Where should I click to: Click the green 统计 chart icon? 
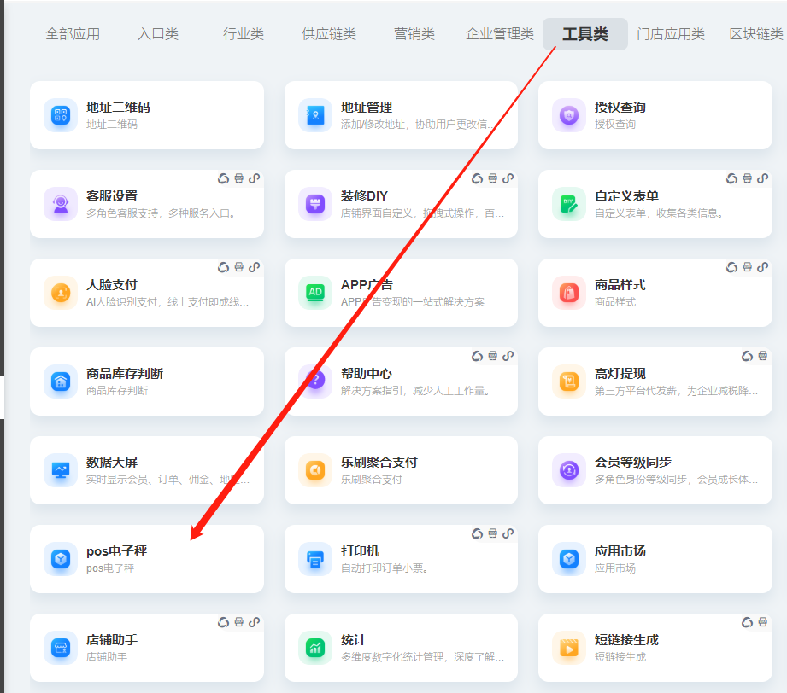315,648
